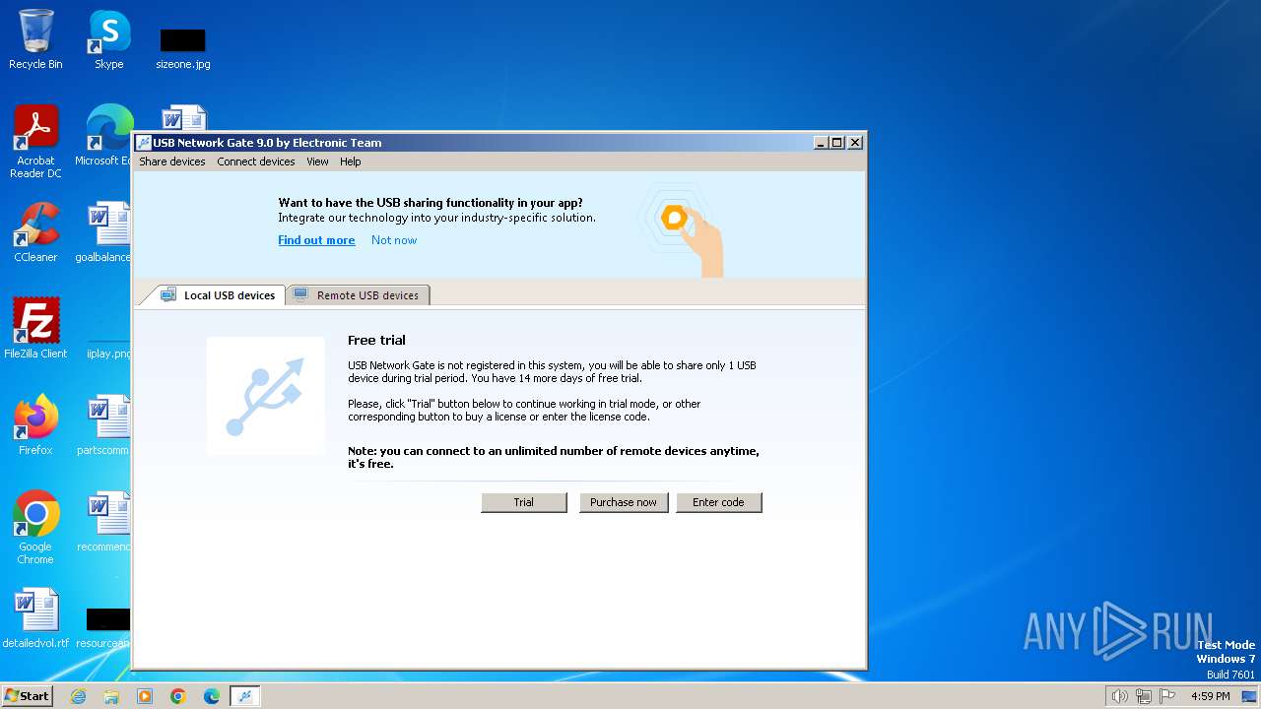Select the detailedvol.rtf desktop file
Viewport: 1261px width, 709px height.
click(x=35, y=618)
